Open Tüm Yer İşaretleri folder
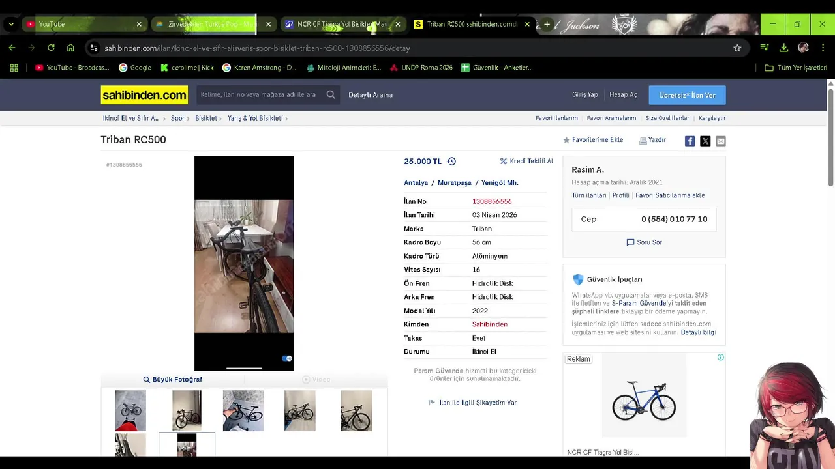Screen dimensions: 835x469 (x=796, y=68)
